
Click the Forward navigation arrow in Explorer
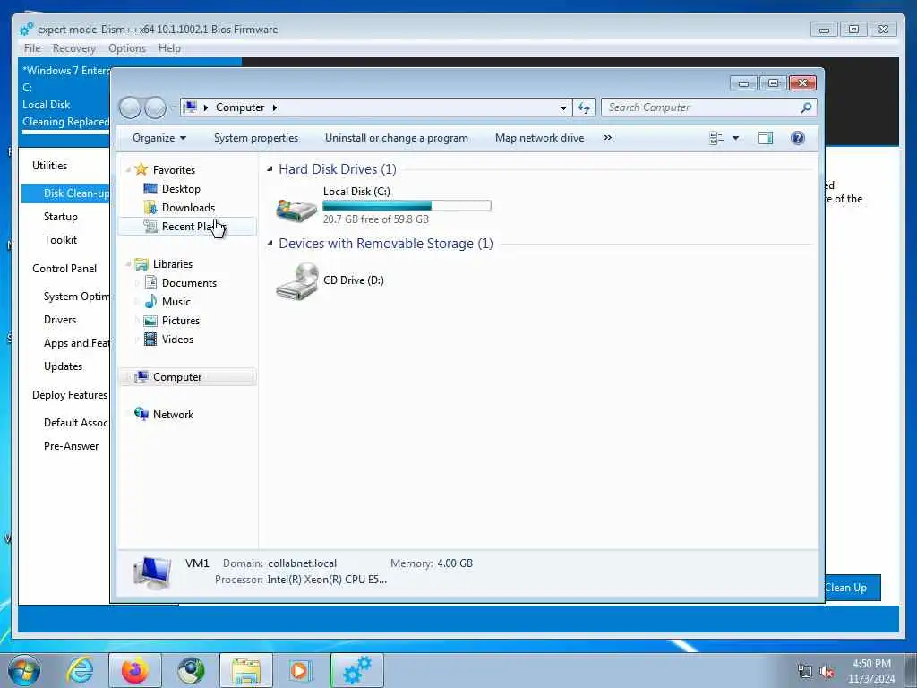[156, 107]
